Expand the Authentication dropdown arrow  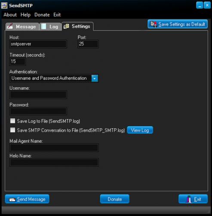point(95,78)
